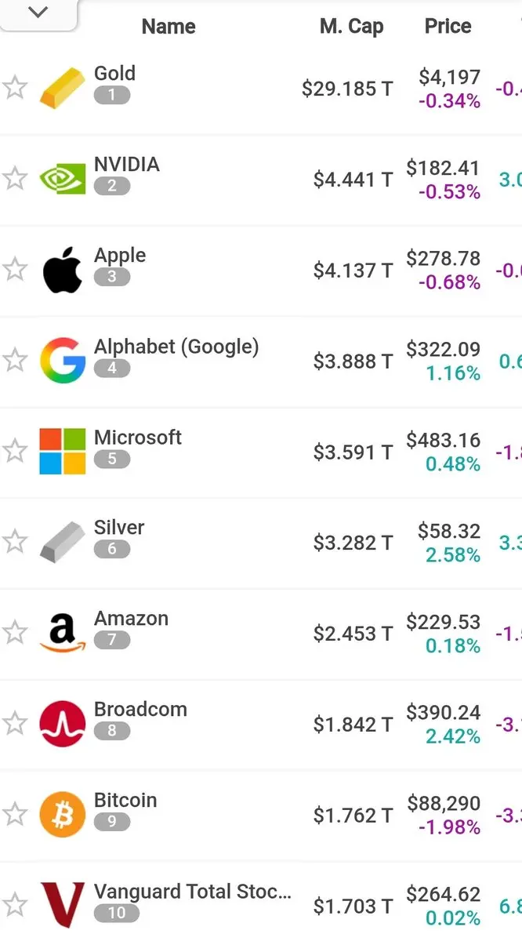Click Silver's rank 6 badge

click(x=111, y=550)
